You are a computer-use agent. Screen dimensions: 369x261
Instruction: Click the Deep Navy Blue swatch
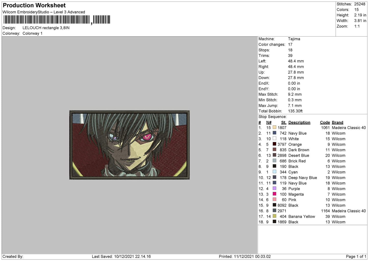pyautogui.click(x=275, y=177)
